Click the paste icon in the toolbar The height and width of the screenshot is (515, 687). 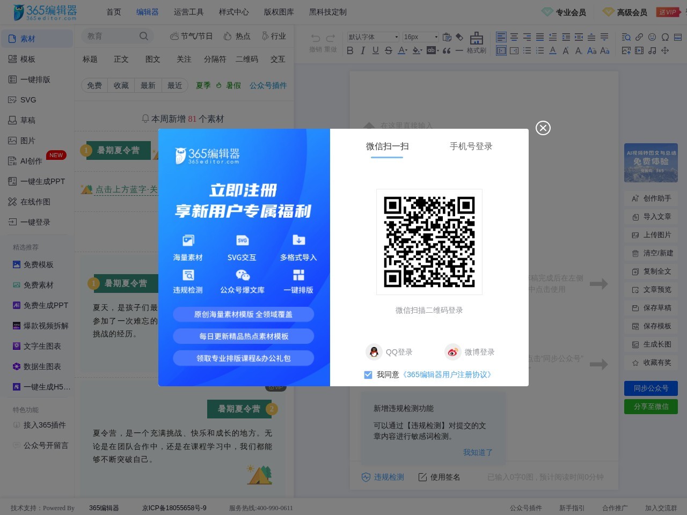(447, 37)
